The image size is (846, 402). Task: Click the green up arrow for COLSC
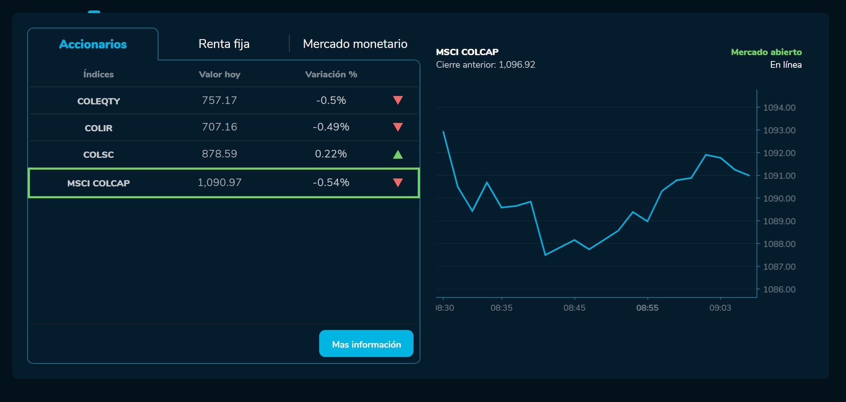tap(398, 154)
